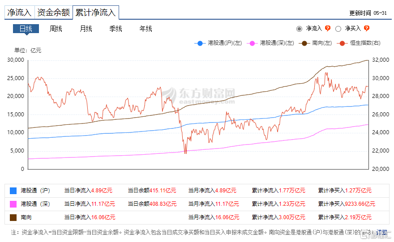394x242 pixels.
Task: Select the 净流入 radio button
Action: point(300,29)
